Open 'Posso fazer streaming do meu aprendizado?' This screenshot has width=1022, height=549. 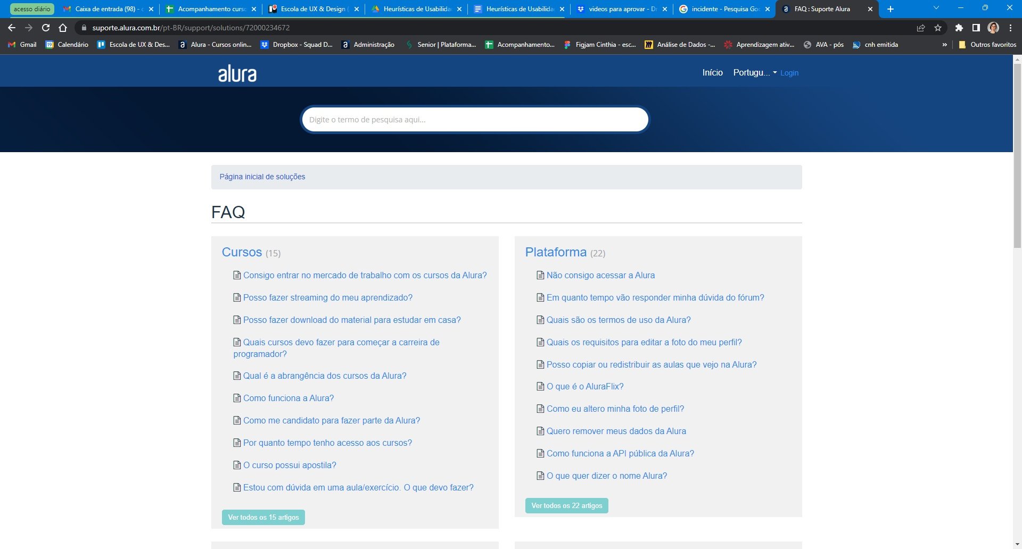(x=328, y=297)
